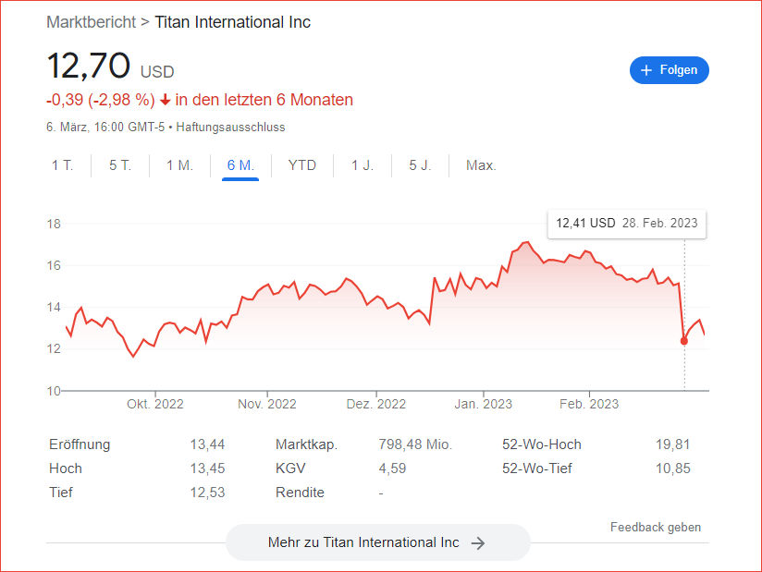
Task: Click the 14 y-axis label
Action: coord(54,308)
